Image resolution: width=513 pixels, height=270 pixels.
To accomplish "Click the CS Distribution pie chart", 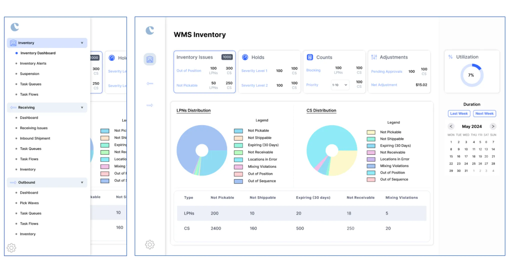I will (332, 150).
